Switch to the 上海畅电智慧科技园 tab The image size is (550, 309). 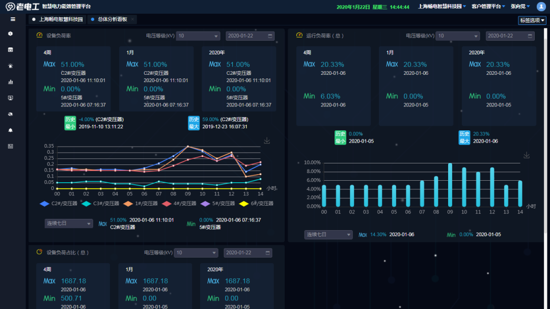pyautogui.click(x=57, y=19)
